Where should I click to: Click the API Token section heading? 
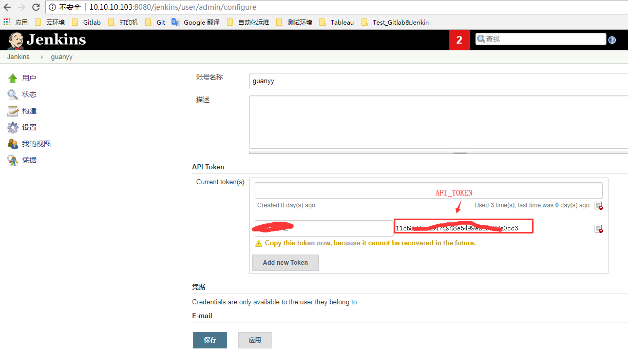[x=208, y=167]
